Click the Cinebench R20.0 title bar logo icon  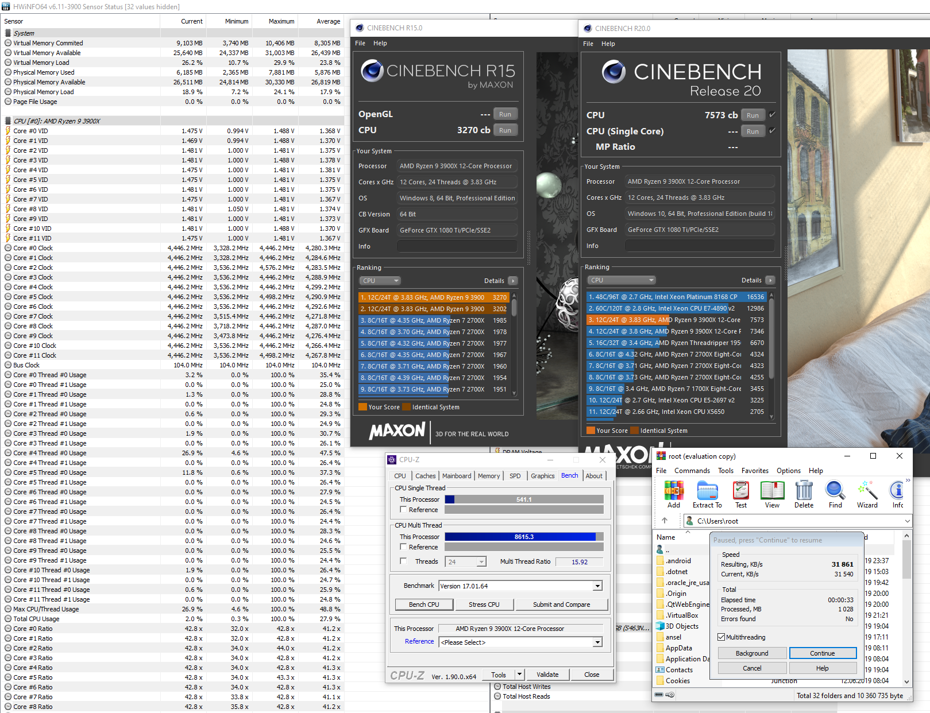(x=588, y=28)
